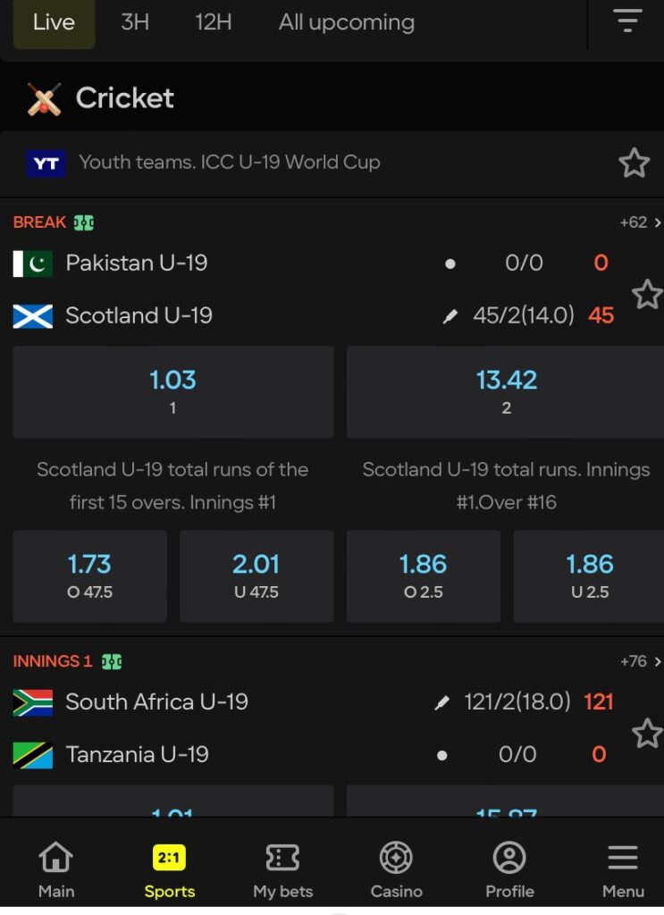The image size is (664, 915).
Task: Open My bets ticket icon
Action: (x=282, y=869)
